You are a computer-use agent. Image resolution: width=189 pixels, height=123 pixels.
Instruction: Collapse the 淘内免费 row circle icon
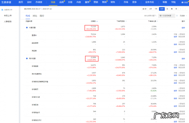tap(27, 58)
